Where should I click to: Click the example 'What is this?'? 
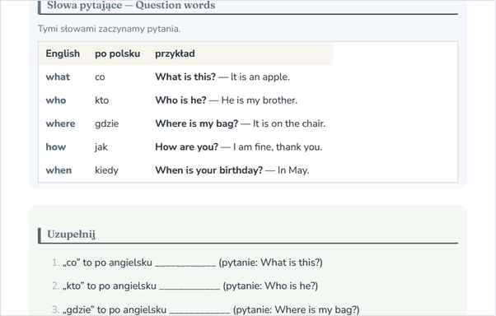185,77
